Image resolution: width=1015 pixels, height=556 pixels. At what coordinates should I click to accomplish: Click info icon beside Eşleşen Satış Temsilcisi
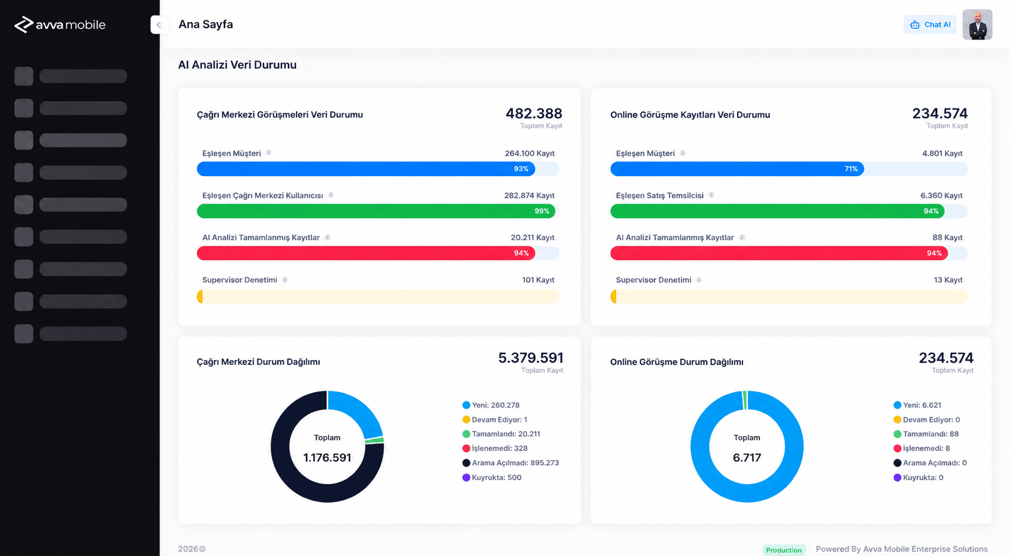click(711, 195)
